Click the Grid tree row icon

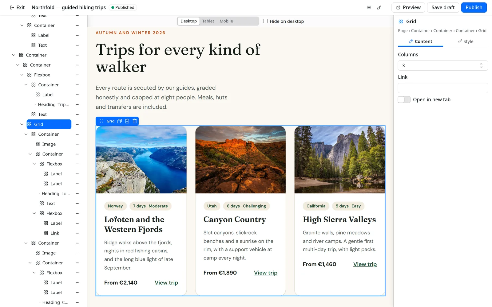30,124
